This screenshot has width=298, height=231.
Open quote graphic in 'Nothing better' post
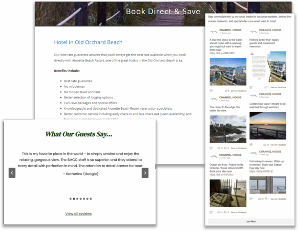coord(268,67)
